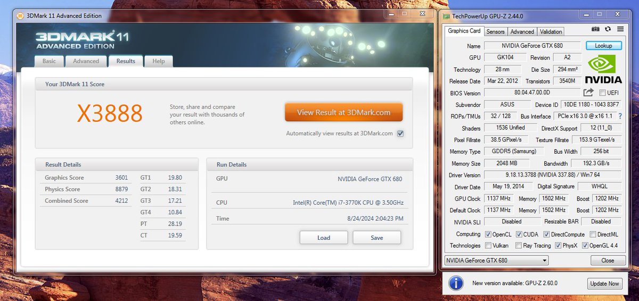Screen dimensions: 639x301
Task: Toggle the PhysX checkbox
Action: (x=558, y=246)
